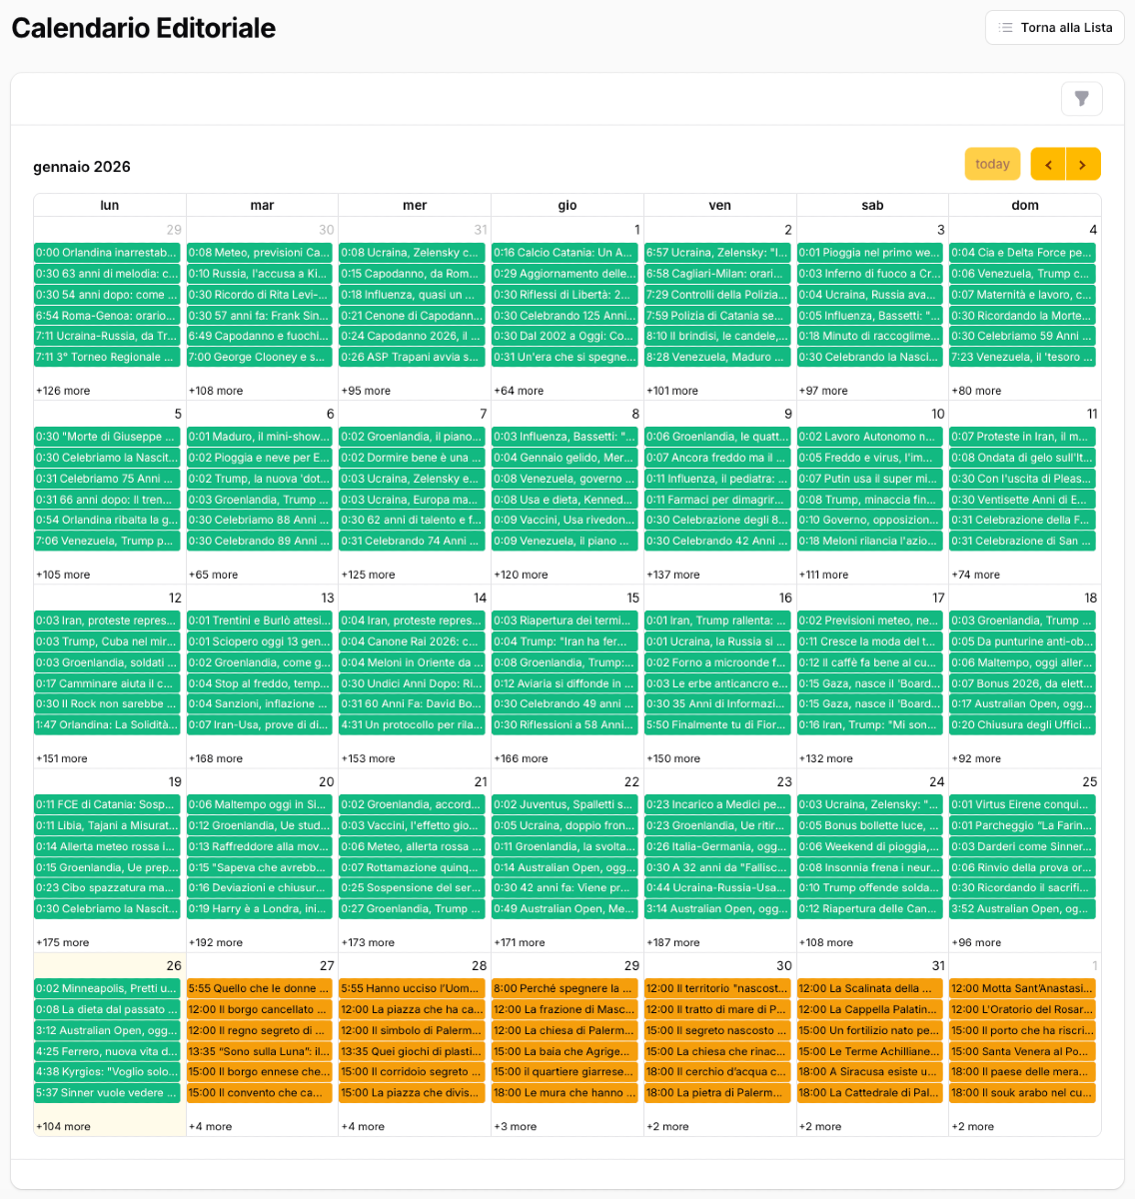Navigate to previous month with left chevron
Image resolution: width=1135 pixels, height=1199 pixels.
pos(1047,163)
